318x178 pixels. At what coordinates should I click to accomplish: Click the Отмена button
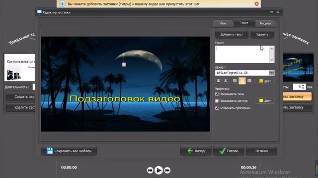click(261, 151)
